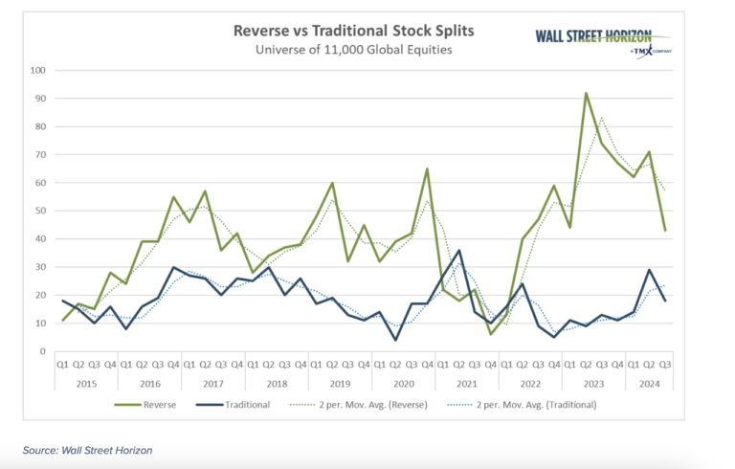Click the y-axis label 40
This screenshot has width=735, height=469.
40,238
